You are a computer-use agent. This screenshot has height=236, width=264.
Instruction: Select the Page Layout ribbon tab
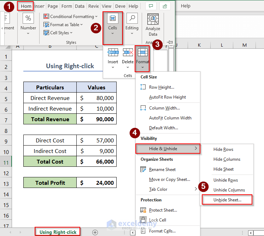pyautogui.click(x=53, y=6)
